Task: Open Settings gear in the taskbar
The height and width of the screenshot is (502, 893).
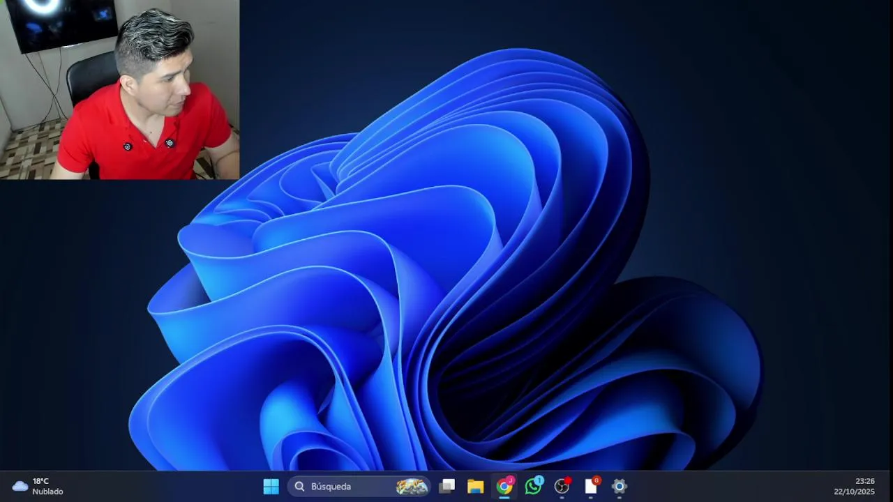Action: click(620, 486)
